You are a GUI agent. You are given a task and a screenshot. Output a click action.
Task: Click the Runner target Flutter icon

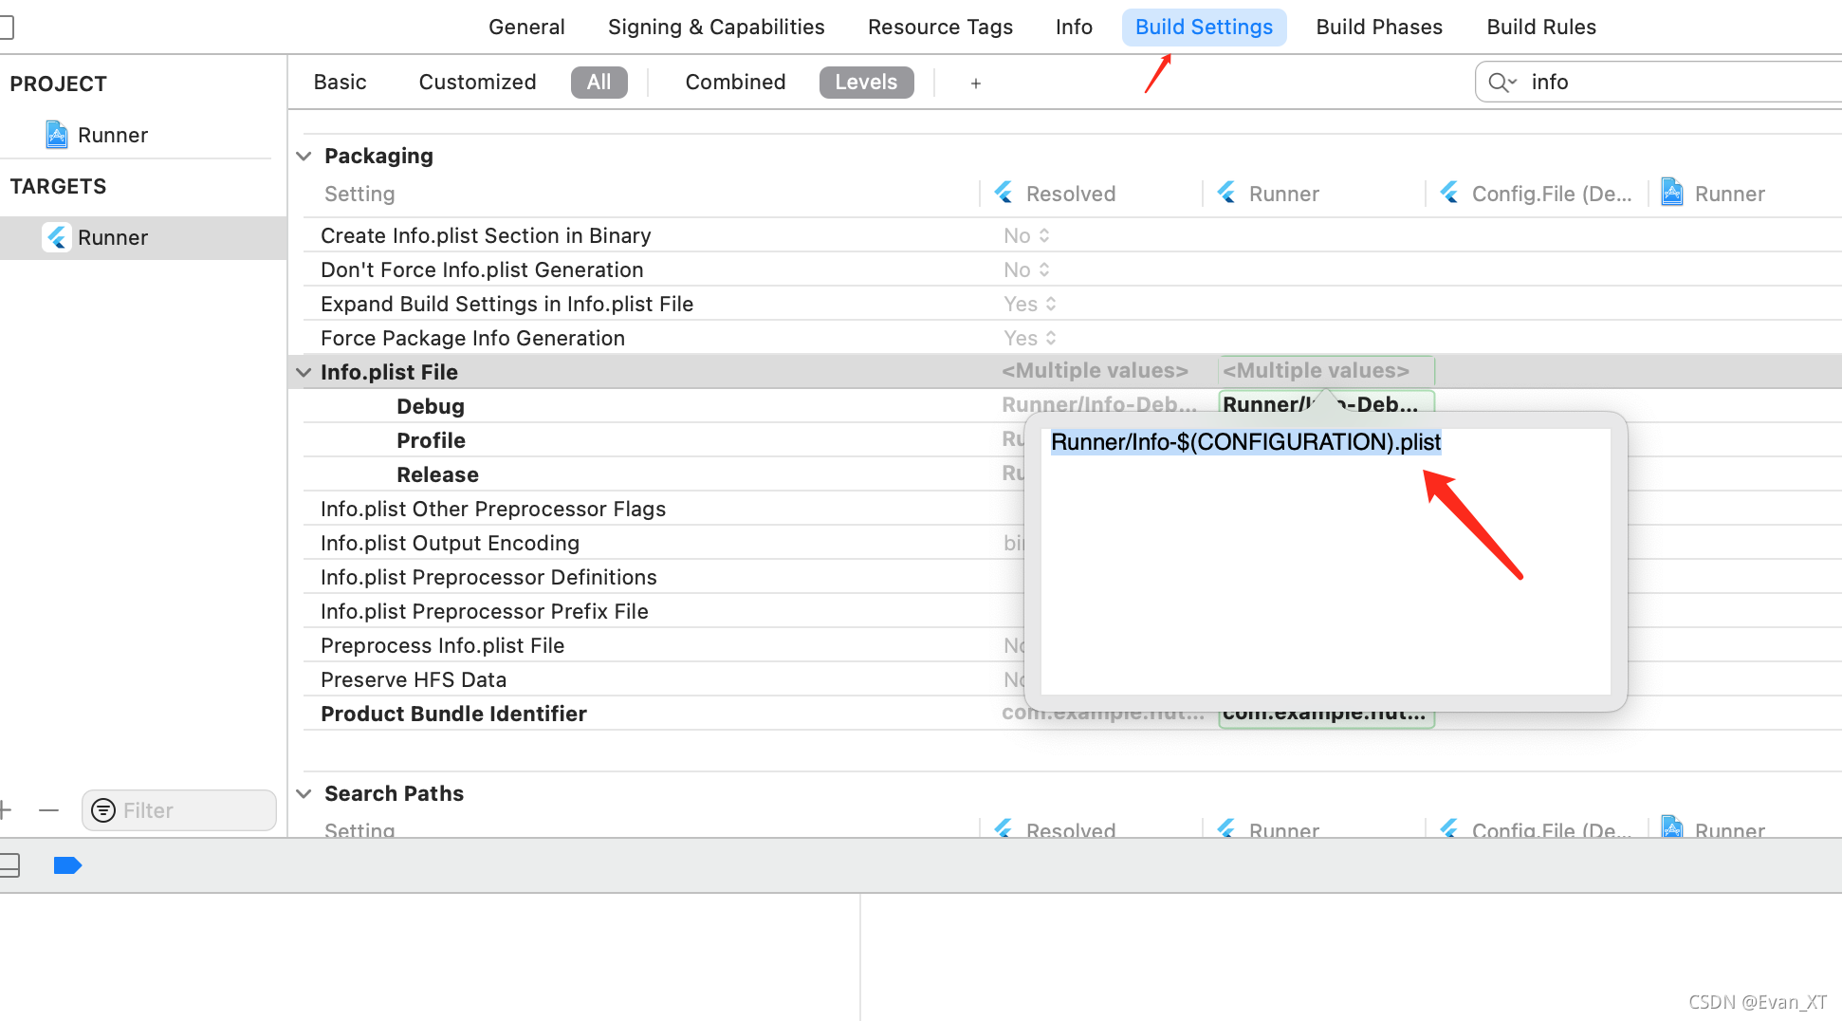(x=57, y=237)
